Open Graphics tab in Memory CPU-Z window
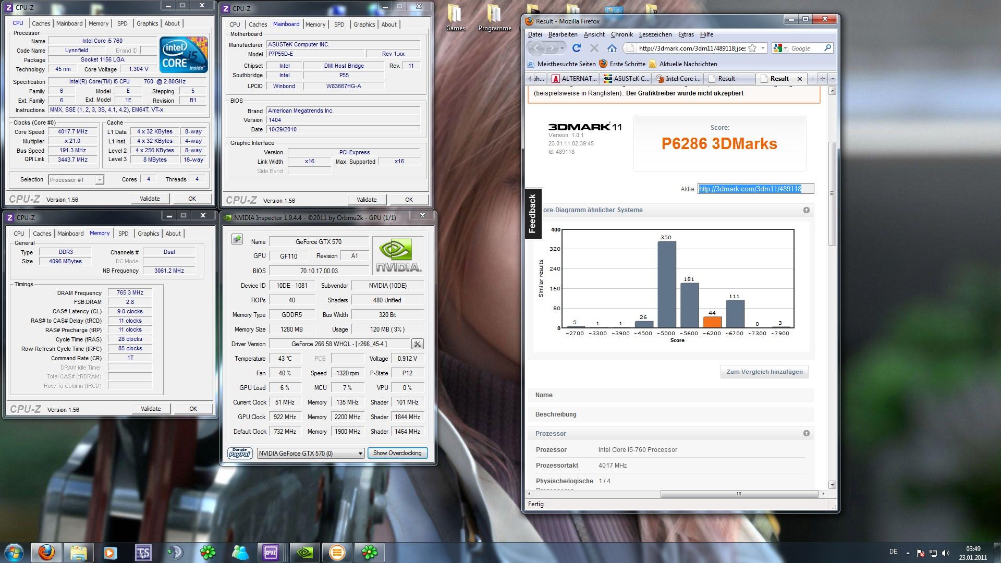This screenshot has width=1001, height=563. [x=149, y=234]
